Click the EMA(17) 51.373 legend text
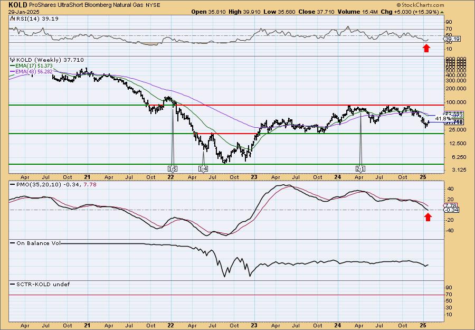475x330 pixels. (34, 66)
